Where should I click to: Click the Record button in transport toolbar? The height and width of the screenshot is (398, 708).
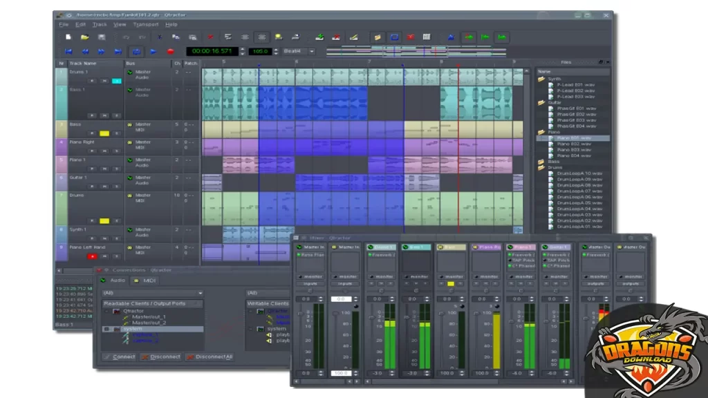point(170,51)
